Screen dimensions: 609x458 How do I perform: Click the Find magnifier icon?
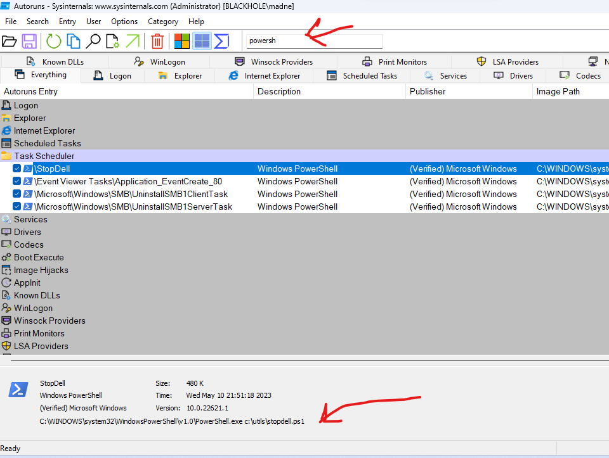93,41
